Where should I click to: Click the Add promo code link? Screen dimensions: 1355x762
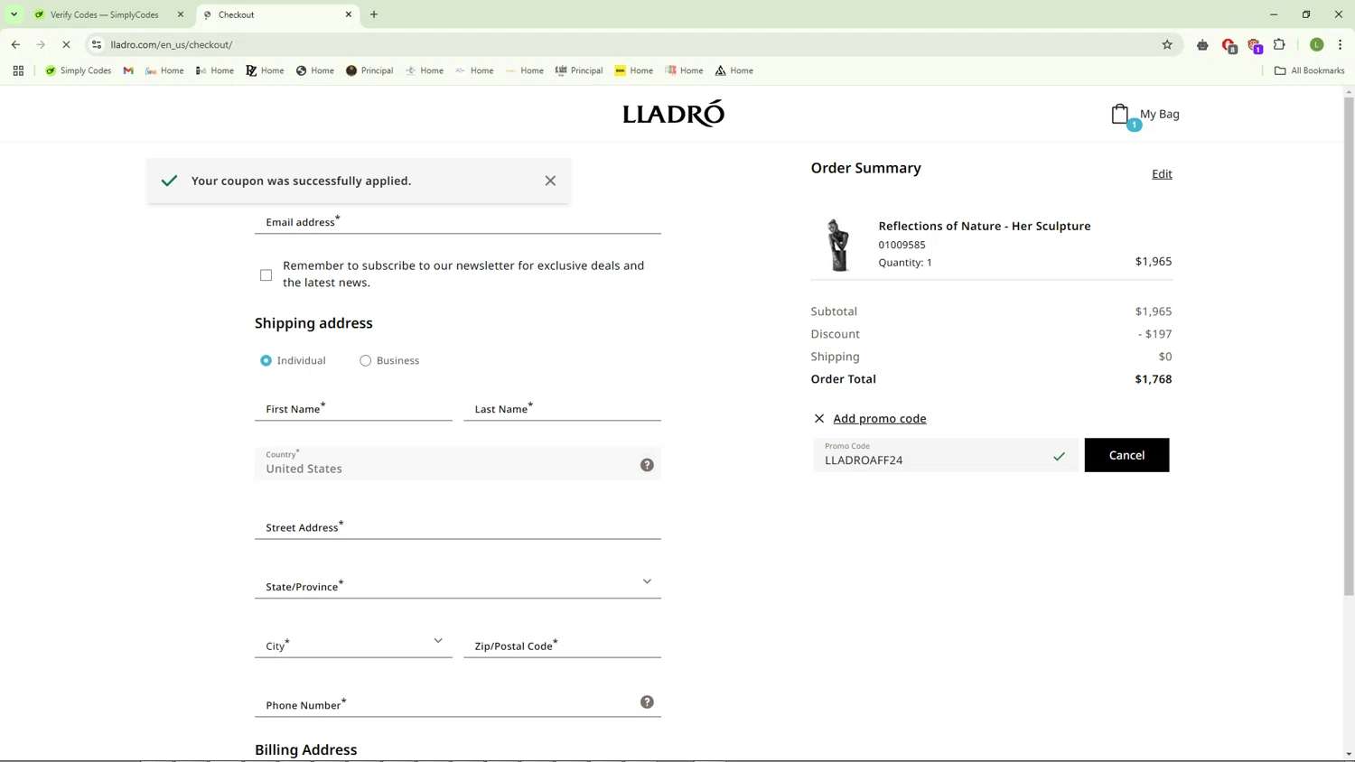tap(879, 418)
